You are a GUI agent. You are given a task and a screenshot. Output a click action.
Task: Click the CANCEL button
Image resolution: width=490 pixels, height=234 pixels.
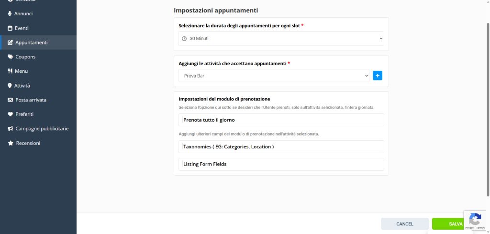point(404,224)
